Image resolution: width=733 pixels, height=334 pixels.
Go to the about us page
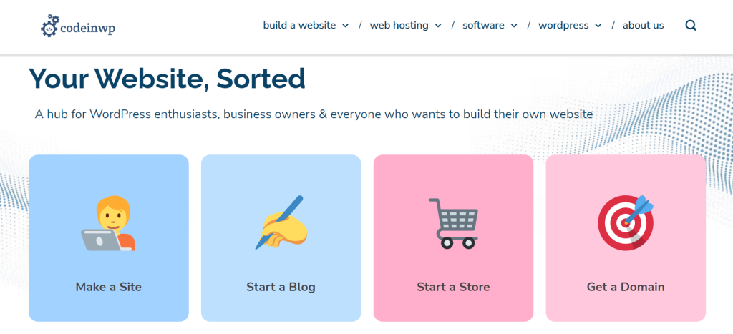(x=643, y=25)
